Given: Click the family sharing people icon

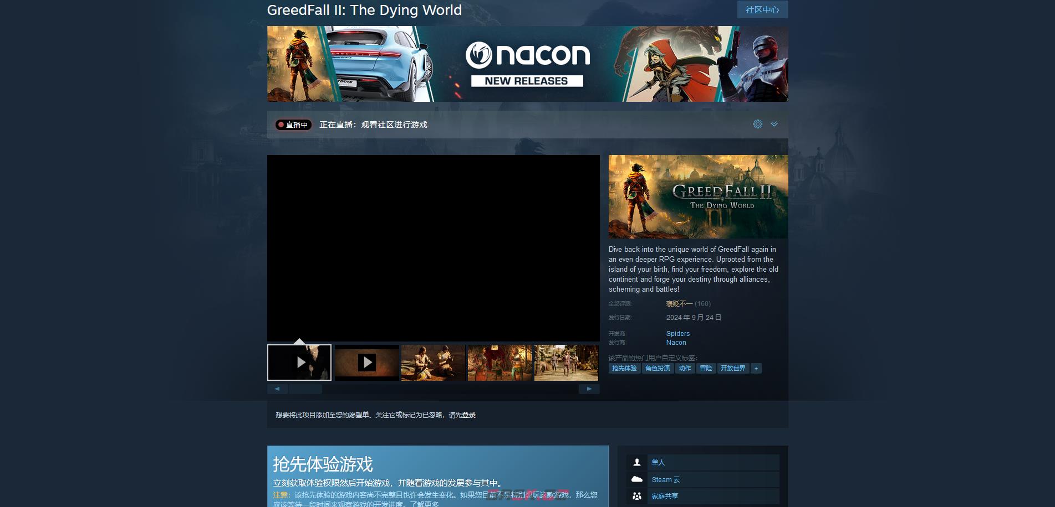Looking at the screenshot, I should coord(637,496).
